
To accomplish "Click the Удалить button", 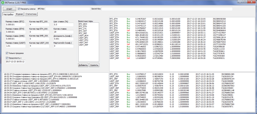I will tap(94, 65).
